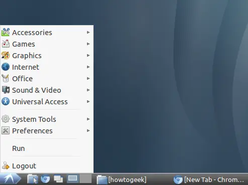248x185 pixels.
Task: Launch the file manager from the panel
Action: (x=33, y=179)
